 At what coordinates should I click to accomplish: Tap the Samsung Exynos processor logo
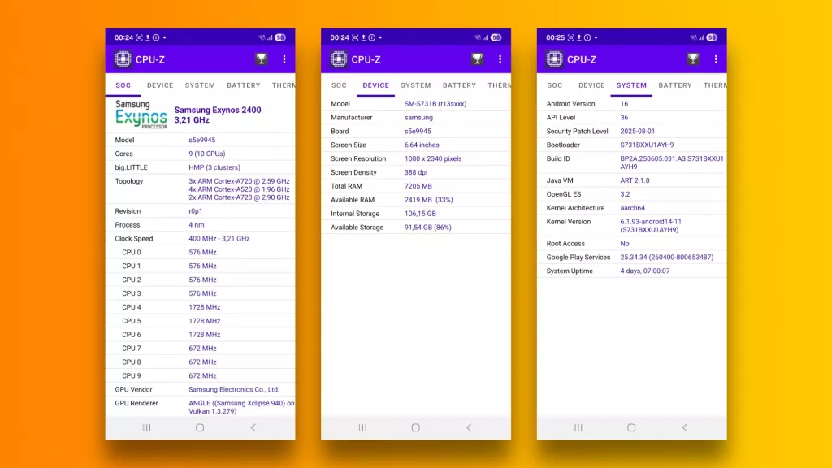tap(141, 115)
